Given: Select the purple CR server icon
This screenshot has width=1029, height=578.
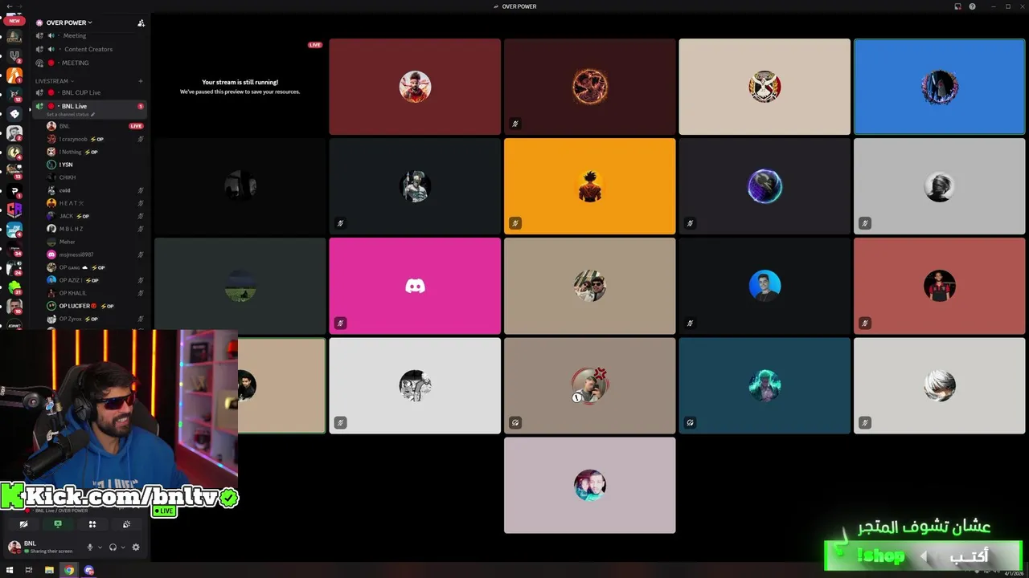Looking at the screenshot, I should click(x=14, y=210).
